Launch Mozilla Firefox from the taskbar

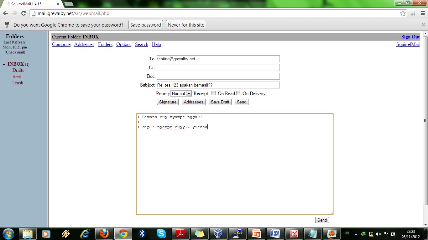coord(104,233)
